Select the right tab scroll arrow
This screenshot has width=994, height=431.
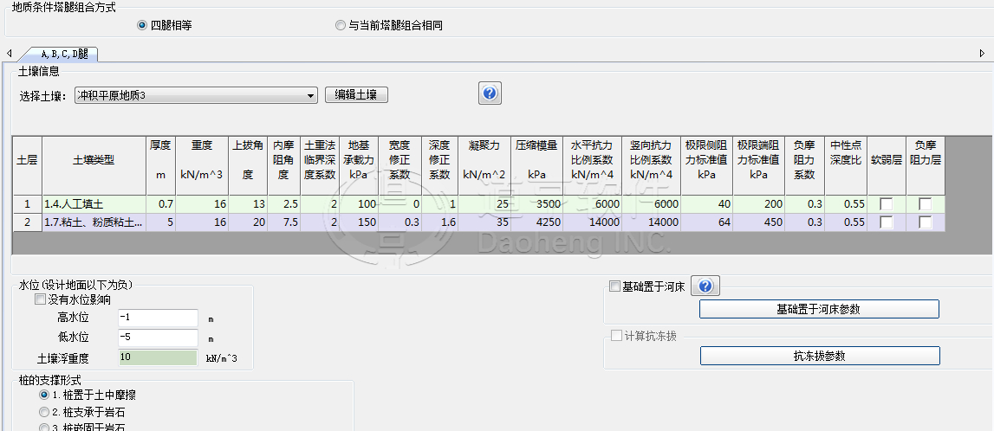(x=982, y=54)
